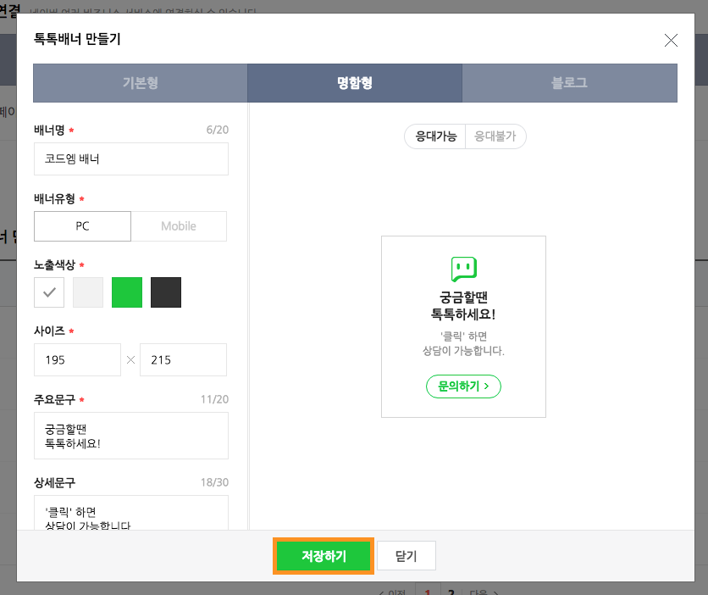Click the 배너유형 label

(x=55, y=199)
